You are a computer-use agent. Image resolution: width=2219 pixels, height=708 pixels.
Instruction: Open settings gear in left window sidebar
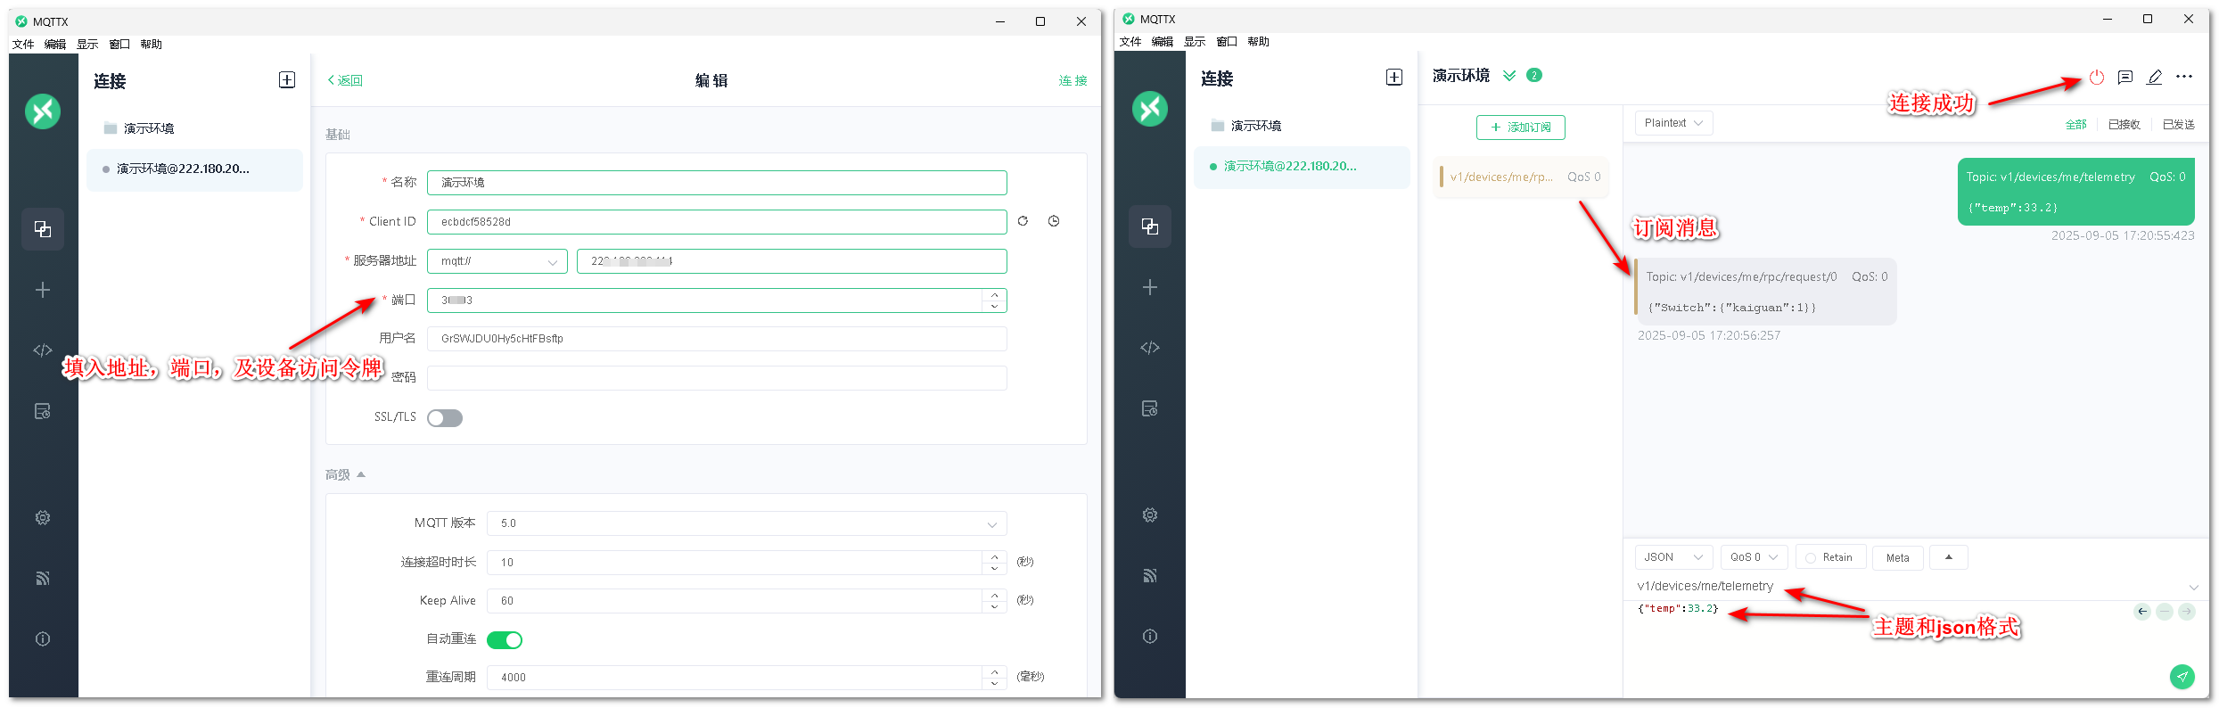(42, 518)
